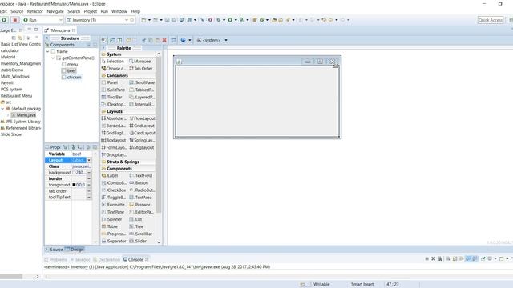
Task: Select the JToggleButton palette component
Action: pyautogui.click(x=114, y=198)
